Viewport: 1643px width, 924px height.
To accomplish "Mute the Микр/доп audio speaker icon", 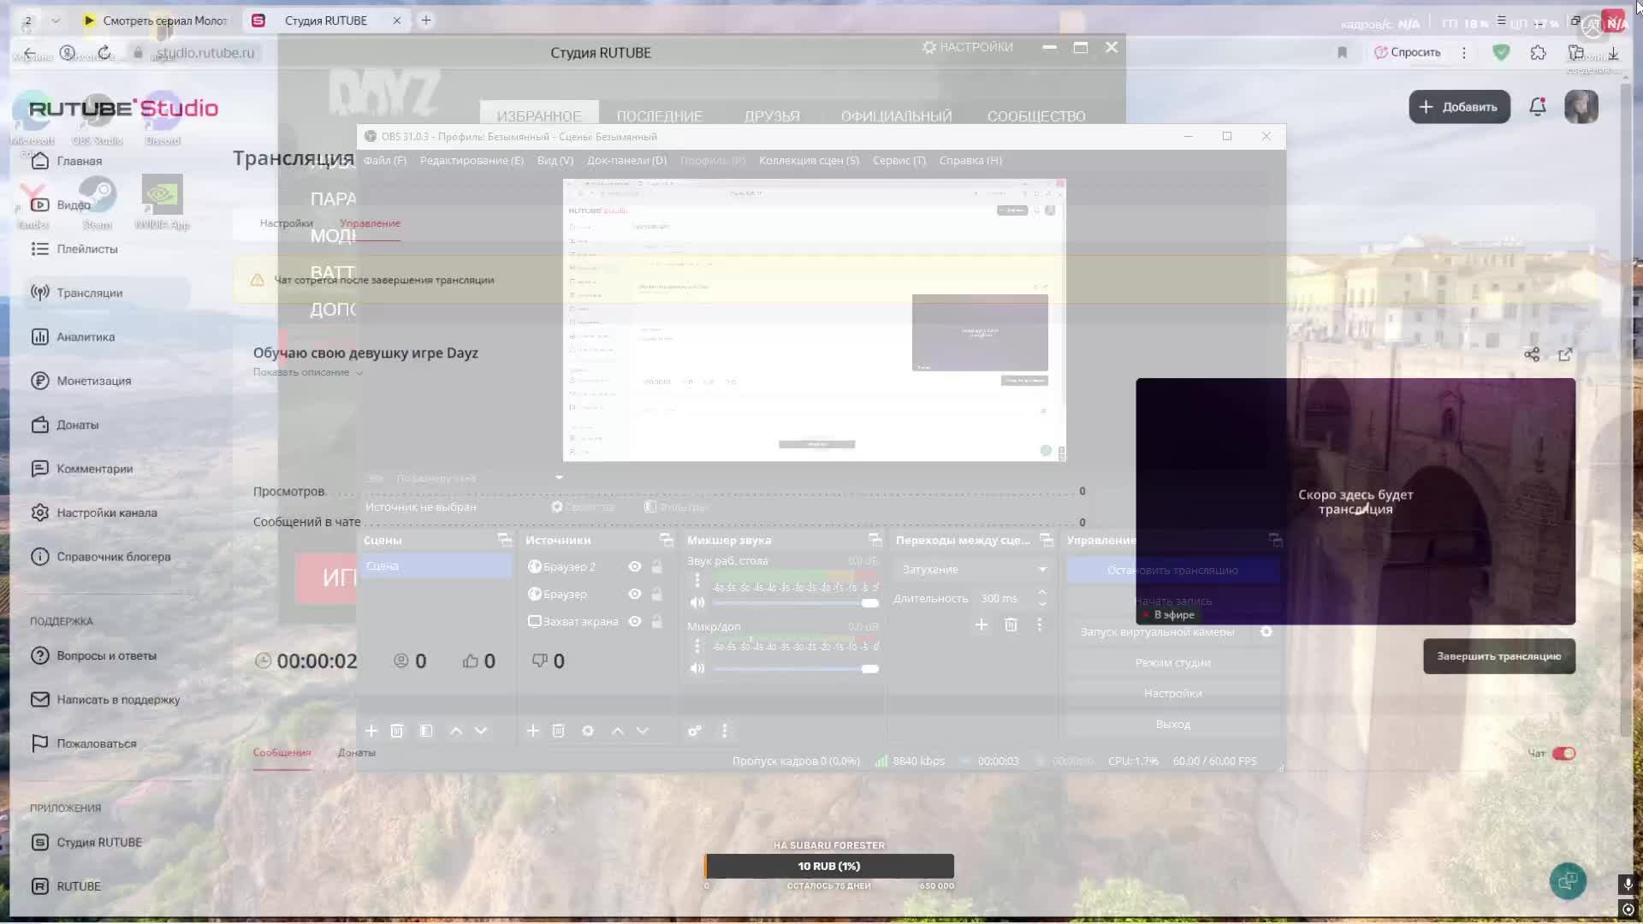I will (x=697, y=668).
